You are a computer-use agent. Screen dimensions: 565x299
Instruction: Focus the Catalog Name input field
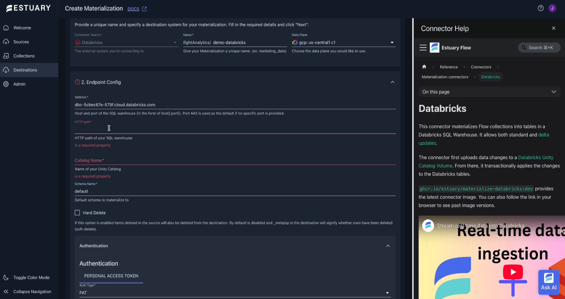coord(235,160)
